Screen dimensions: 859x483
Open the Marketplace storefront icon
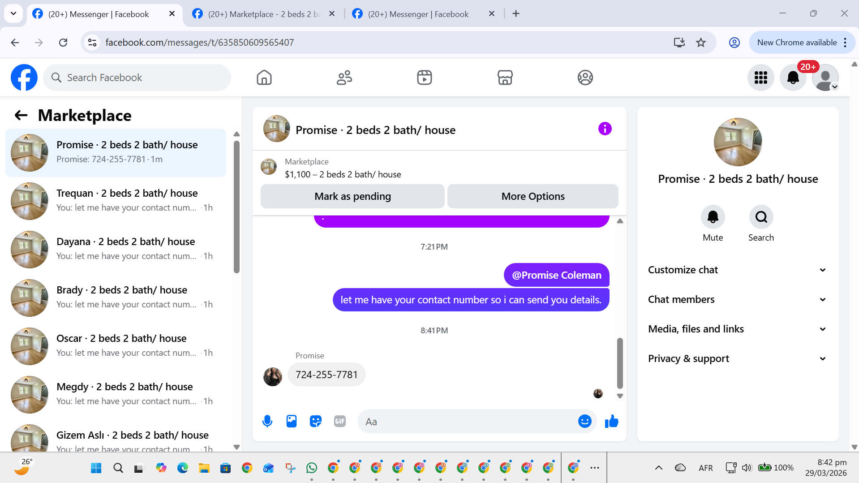(x=505, y=78)
